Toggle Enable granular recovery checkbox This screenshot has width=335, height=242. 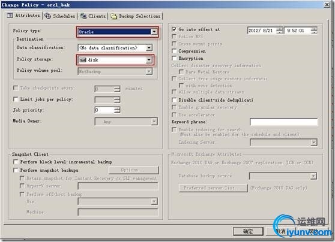click(x=174, y=107)
